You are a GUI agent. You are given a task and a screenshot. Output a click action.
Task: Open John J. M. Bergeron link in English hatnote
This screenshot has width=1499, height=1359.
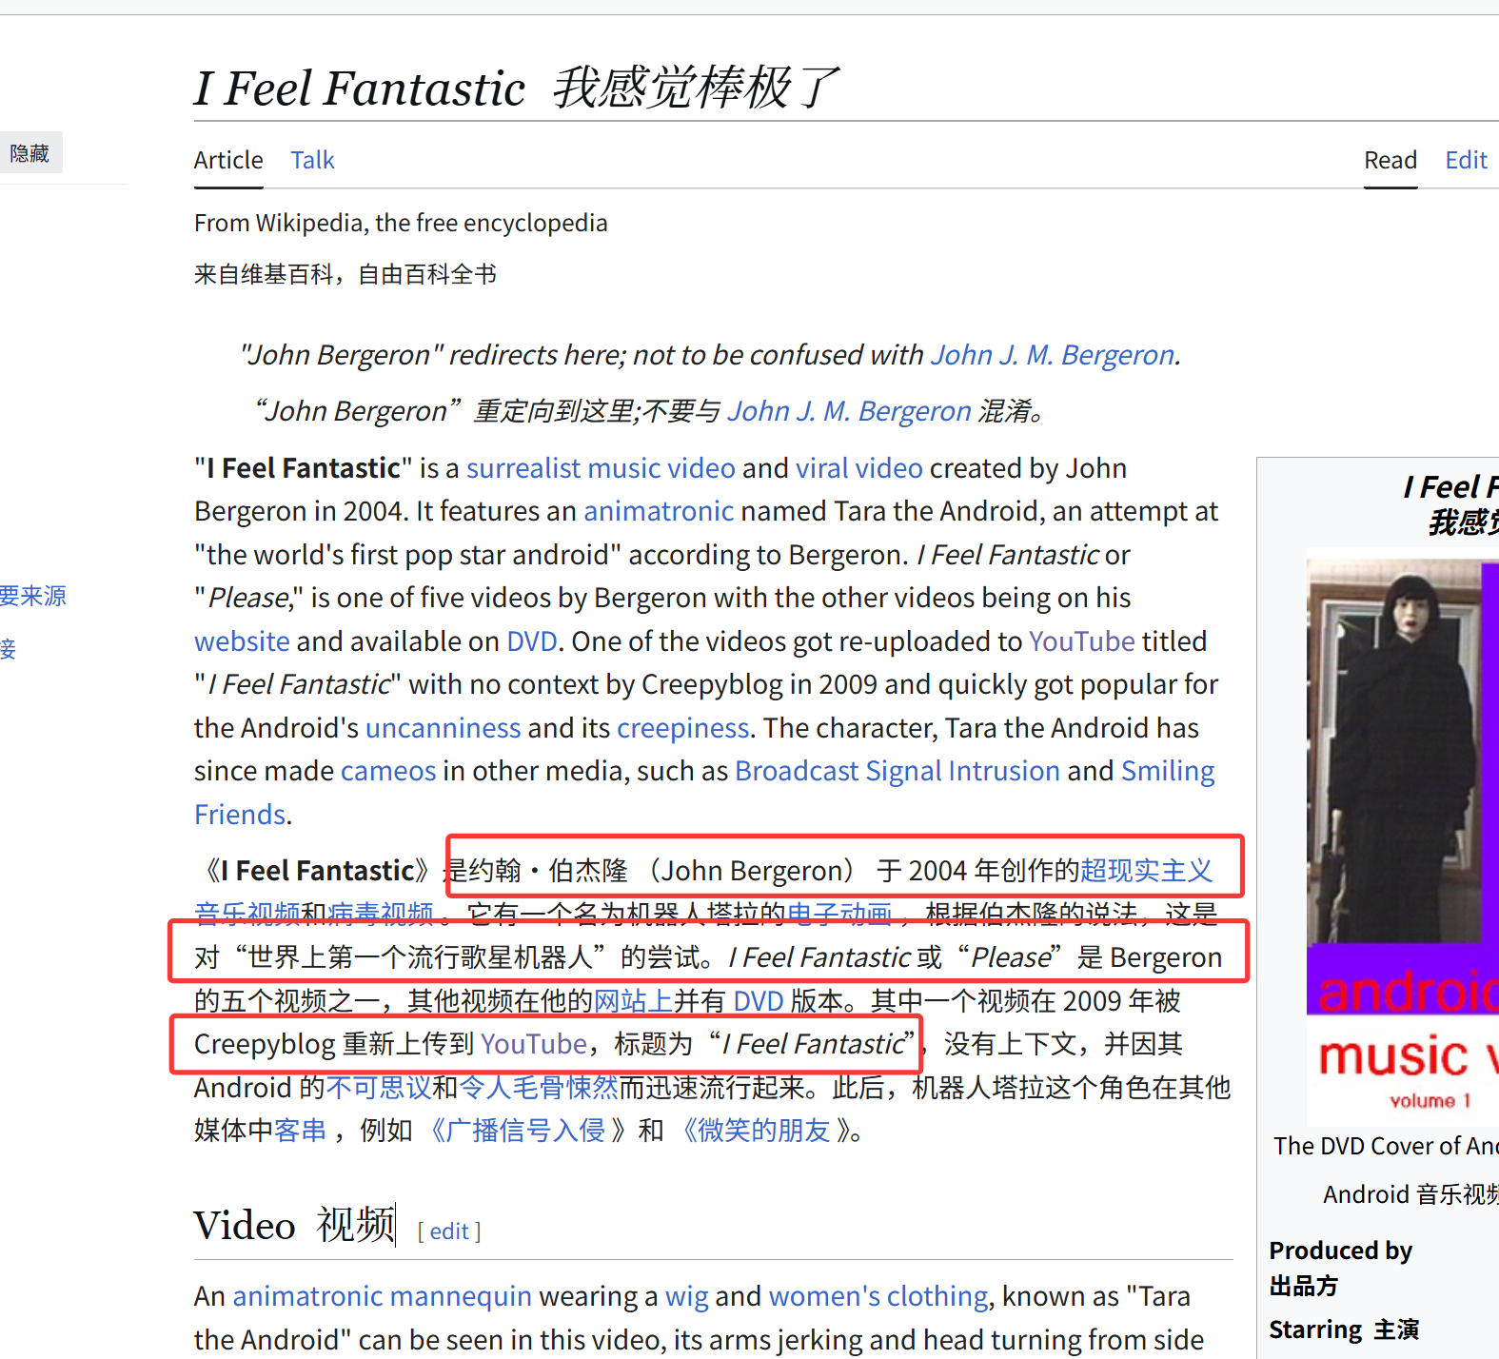(x=1053, y=355)
